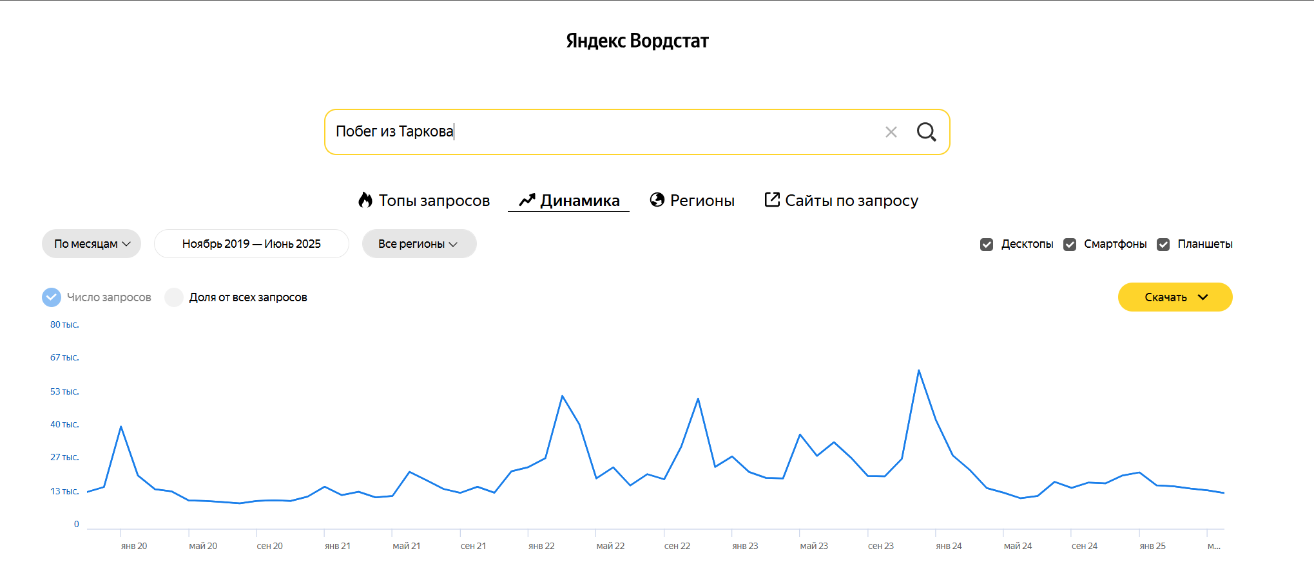
Task: Click the trending arrow Динамика icon
Action: tap(527, 200)
